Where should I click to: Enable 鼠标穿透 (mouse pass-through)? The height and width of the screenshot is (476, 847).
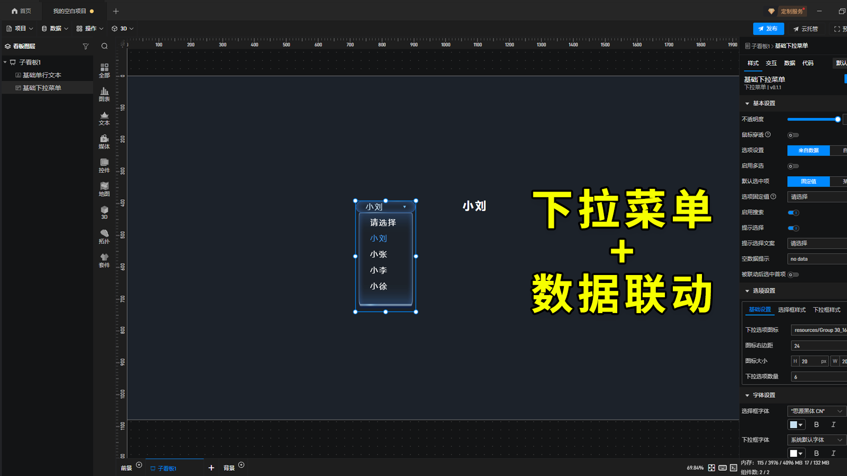pyautogui.click(x=792, y=135)
